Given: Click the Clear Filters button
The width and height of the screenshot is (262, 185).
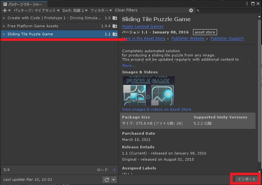Looking at the screenshot, I should click(126, 10).
